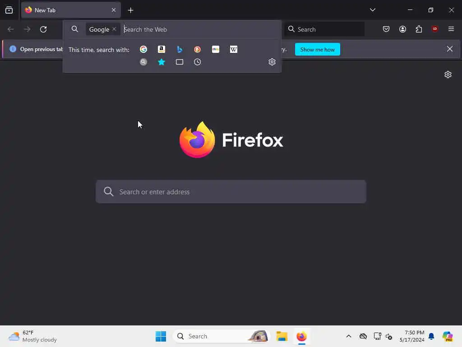Open the notifications bell icon
462x347 pixels.
431,336
